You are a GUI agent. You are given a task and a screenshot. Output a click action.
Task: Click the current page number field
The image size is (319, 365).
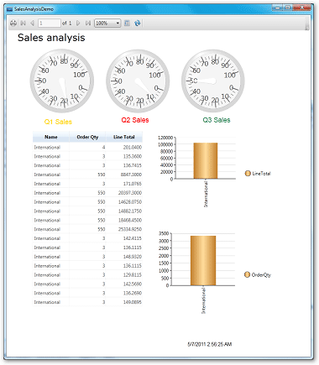50,23
